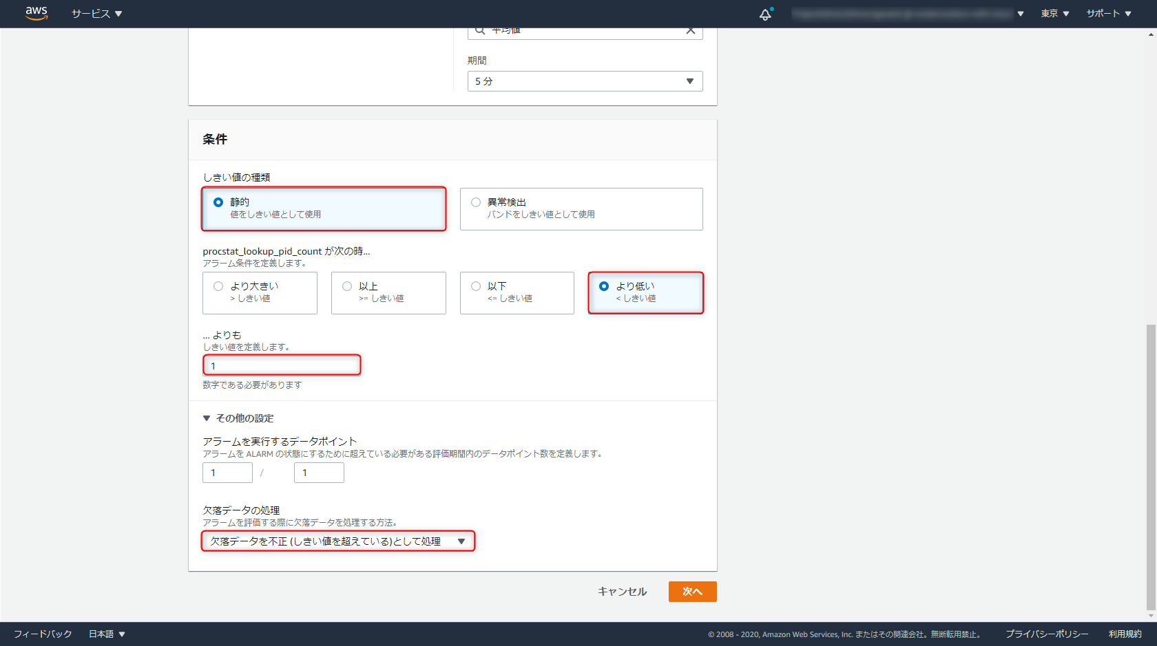
Task: Open the 利用規約 link
Action: tap(1125, 634)
